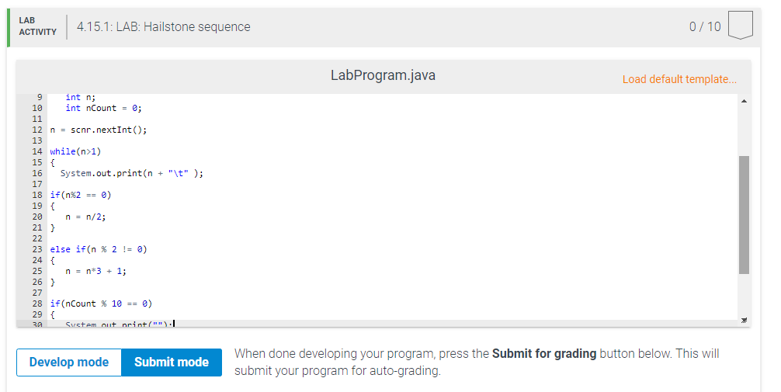
Task: Click the scrollbar up arrow in code editor
Action: pos(744,101)
